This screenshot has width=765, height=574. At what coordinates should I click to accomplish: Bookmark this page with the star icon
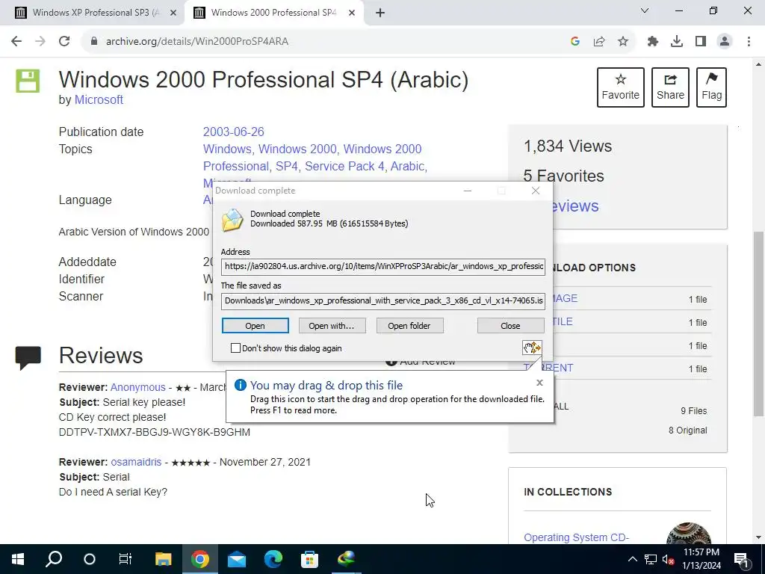[623, 42]
